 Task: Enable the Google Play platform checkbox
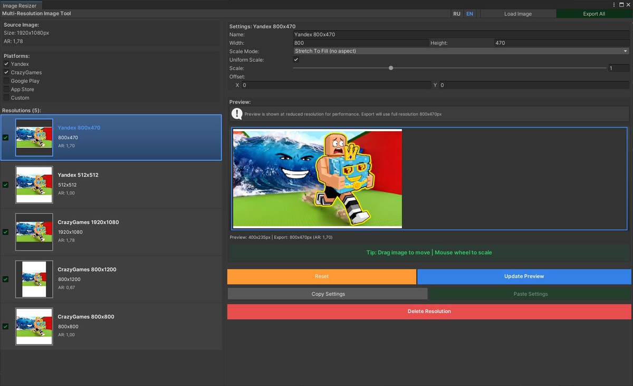[x=6, y=81]
